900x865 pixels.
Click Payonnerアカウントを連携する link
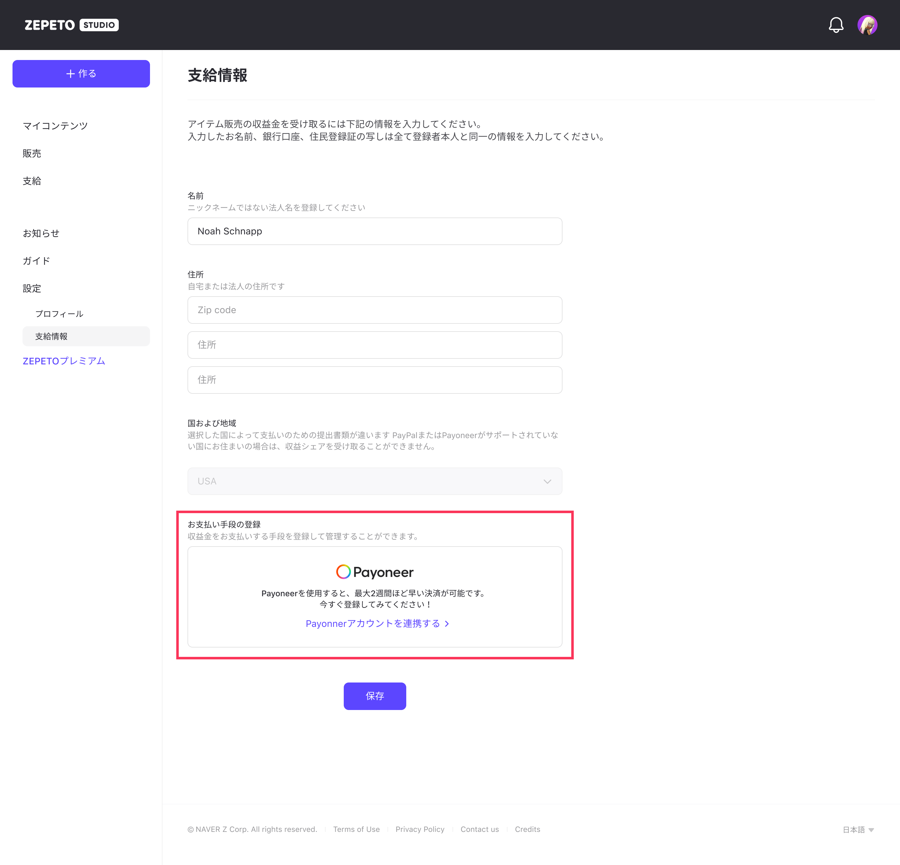(377, 623)
